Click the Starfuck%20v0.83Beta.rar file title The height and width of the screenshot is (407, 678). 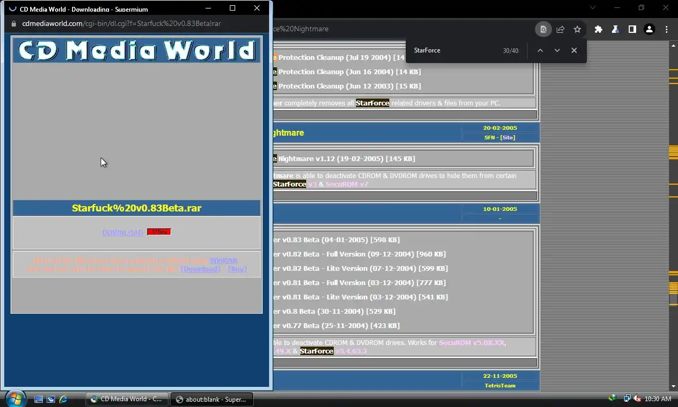(x=137, y=208)
